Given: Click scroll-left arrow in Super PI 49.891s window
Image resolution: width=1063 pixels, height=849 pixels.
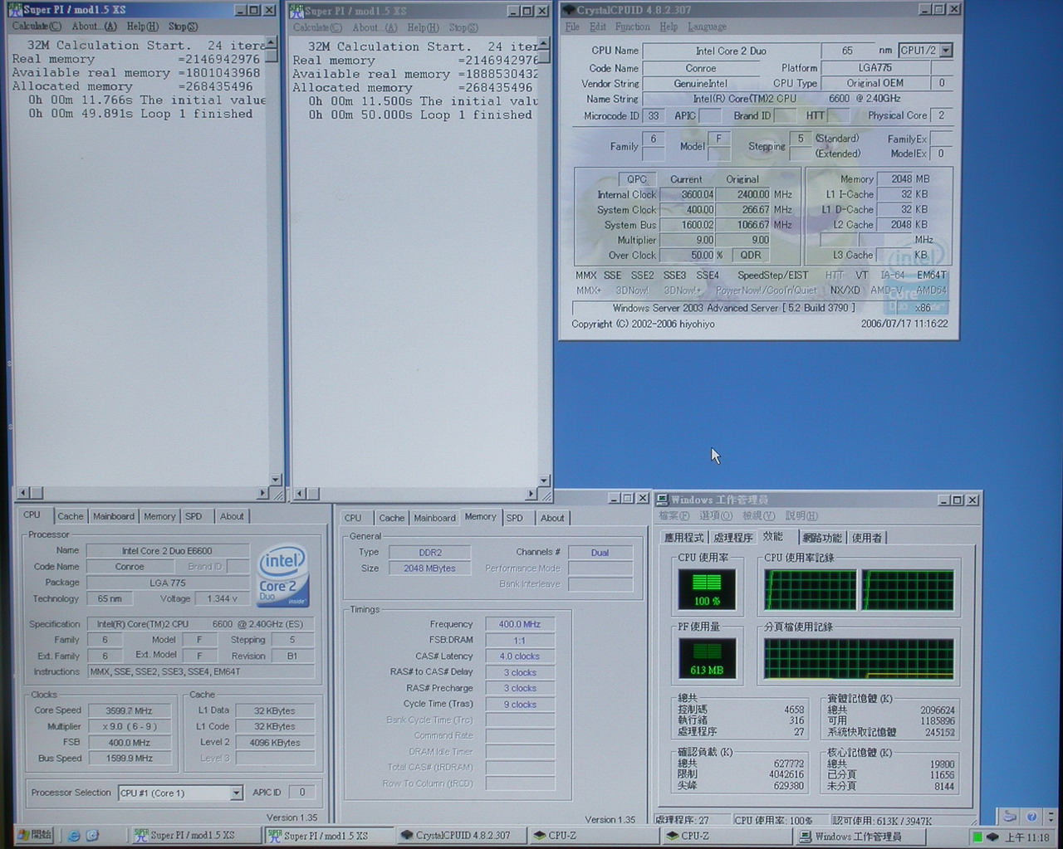Looking at the screenshot, I should (23, 493).
